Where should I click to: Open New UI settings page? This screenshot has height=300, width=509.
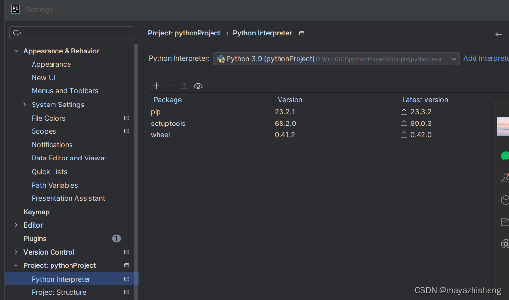point(43,78)
